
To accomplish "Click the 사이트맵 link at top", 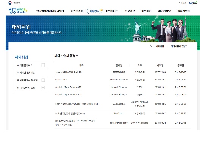I will 182,3.
